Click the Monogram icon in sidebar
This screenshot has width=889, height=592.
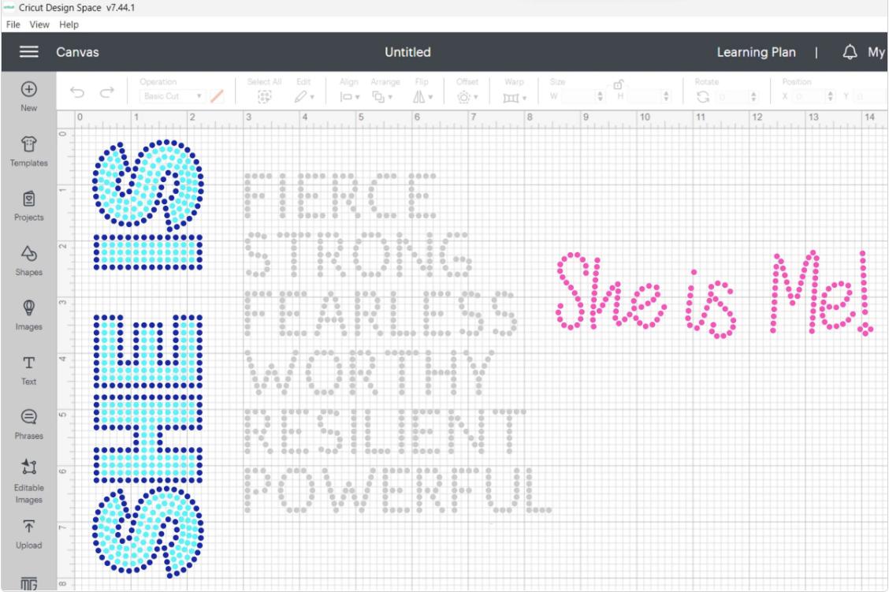click(x=29, y=583)
